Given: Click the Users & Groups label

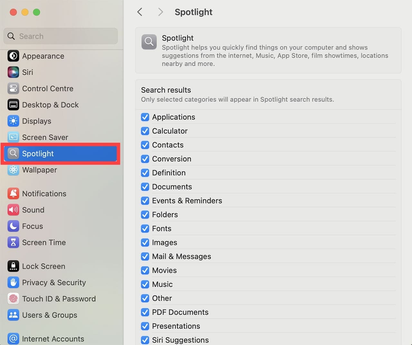Looking at the screenshot, I should (50, 315).
